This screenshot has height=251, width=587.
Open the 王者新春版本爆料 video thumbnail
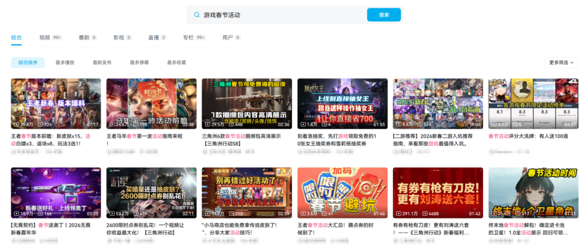click(x=56, y=103)
